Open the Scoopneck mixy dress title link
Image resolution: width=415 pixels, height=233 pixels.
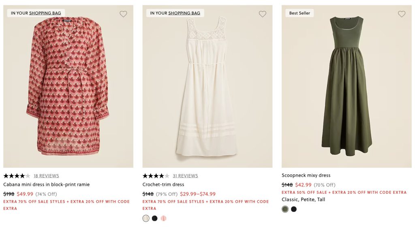click(306, 175)
